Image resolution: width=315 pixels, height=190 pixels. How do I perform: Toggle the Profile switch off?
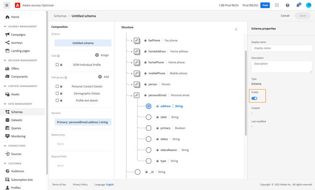[255, 98]
